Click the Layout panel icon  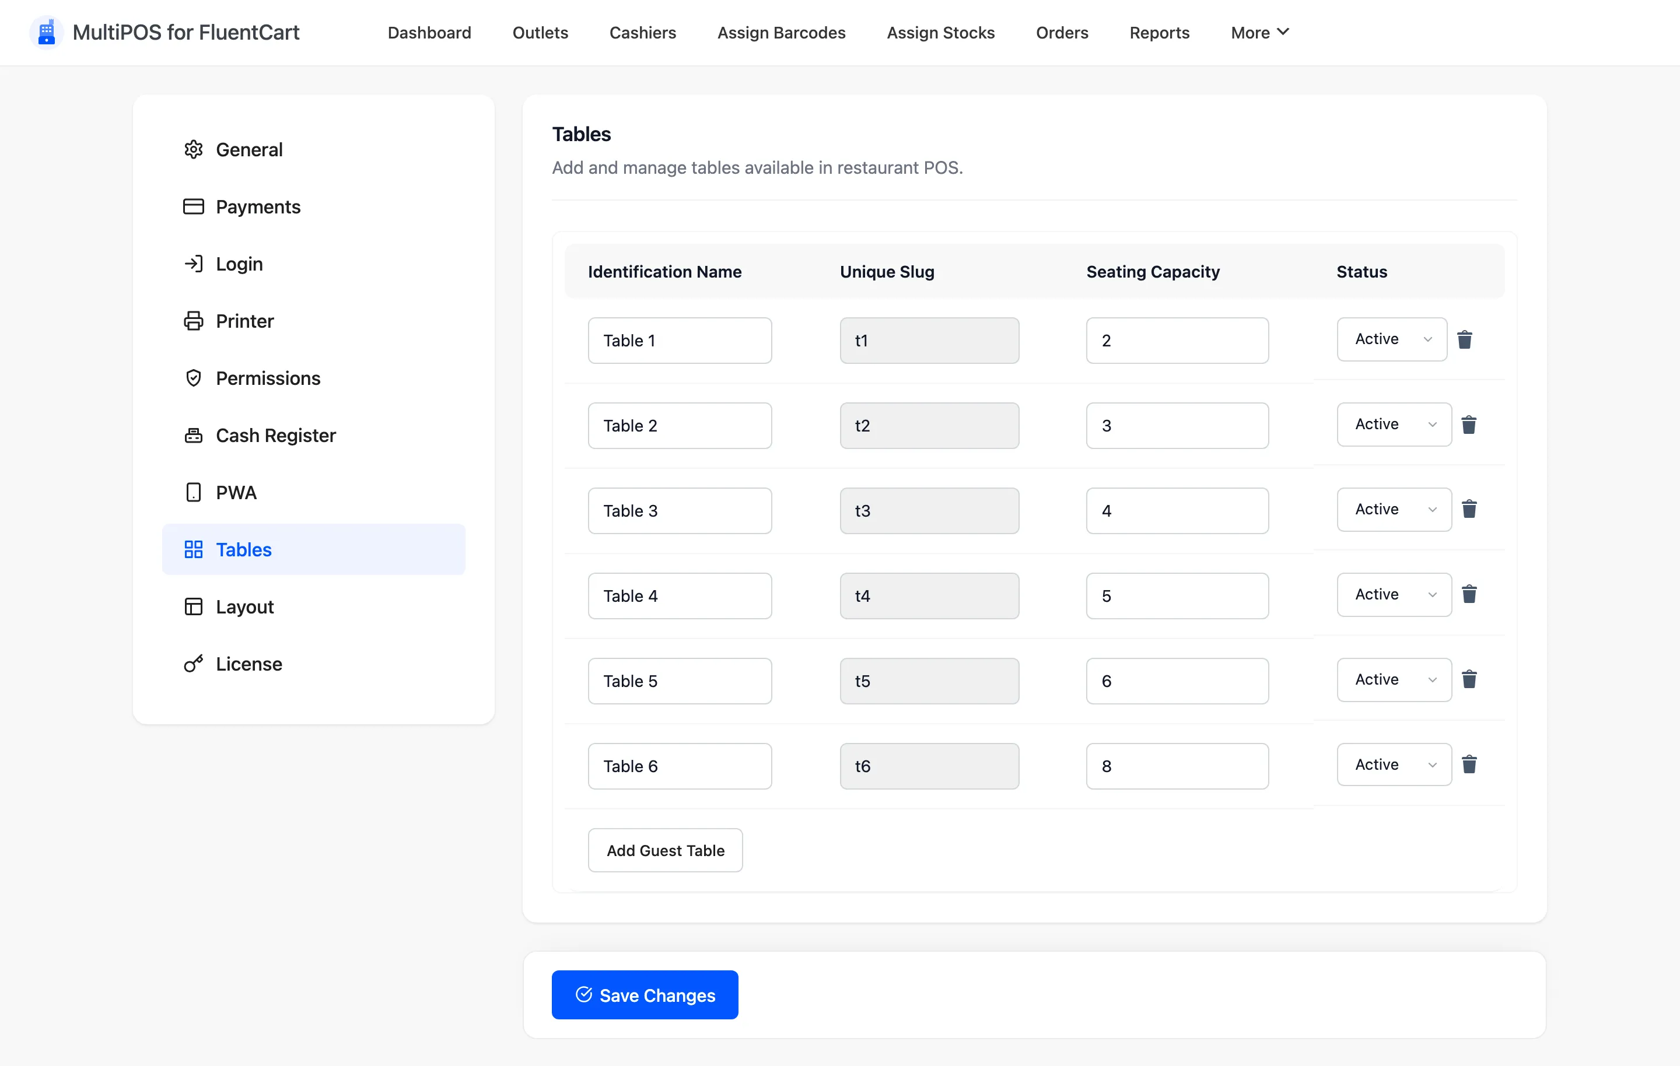[193, 607]
